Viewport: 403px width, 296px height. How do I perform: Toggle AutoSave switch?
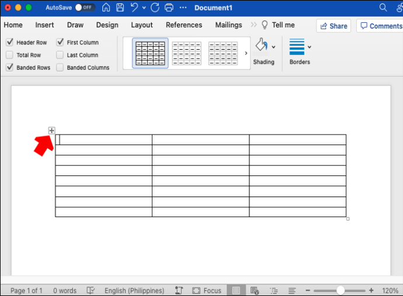(x=85, y=8)
